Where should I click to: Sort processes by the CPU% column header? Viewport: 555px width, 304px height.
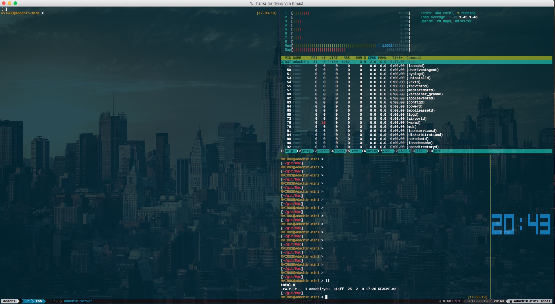(x=372, y=58)
